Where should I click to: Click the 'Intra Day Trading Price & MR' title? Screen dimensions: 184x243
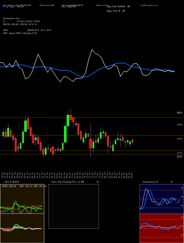pos(68,182)
